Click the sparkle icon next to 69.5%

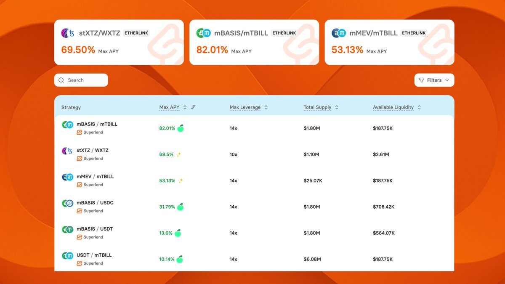178,154
